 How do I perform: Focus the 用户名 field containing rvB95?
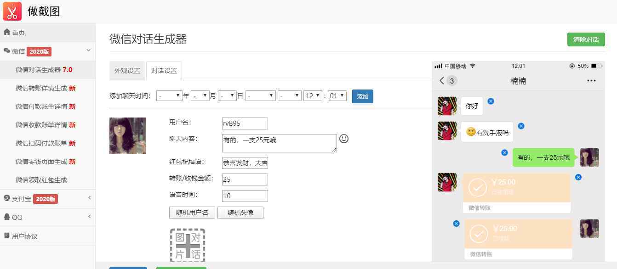point(245,123)
